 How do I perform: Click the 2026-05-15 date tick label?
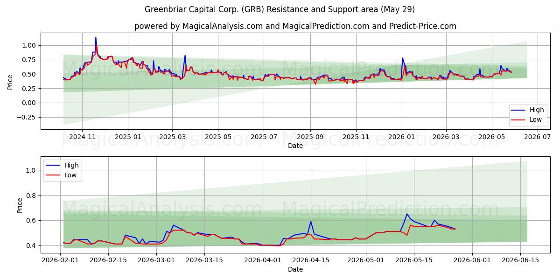point(413,260)
